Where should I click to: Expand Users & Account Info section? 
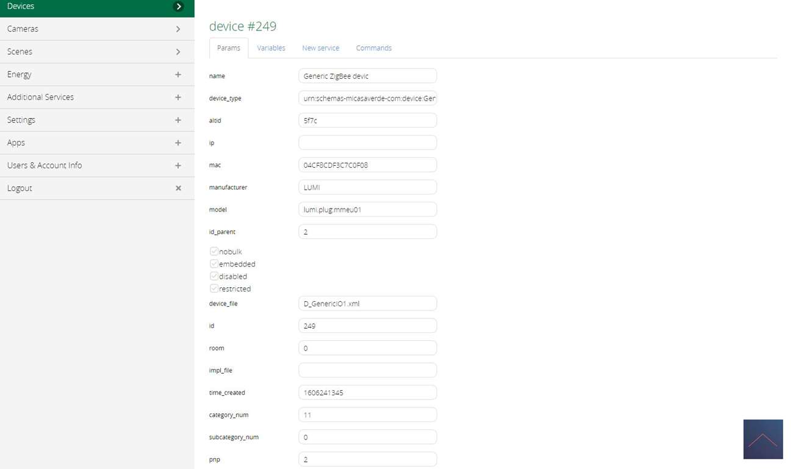point(178,165)
